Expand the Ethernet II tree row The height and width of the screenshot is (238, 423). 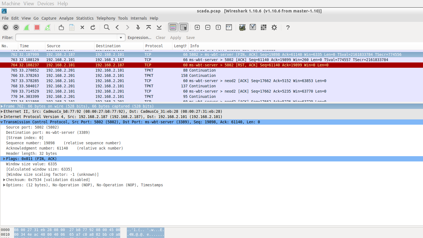(2, 111)
